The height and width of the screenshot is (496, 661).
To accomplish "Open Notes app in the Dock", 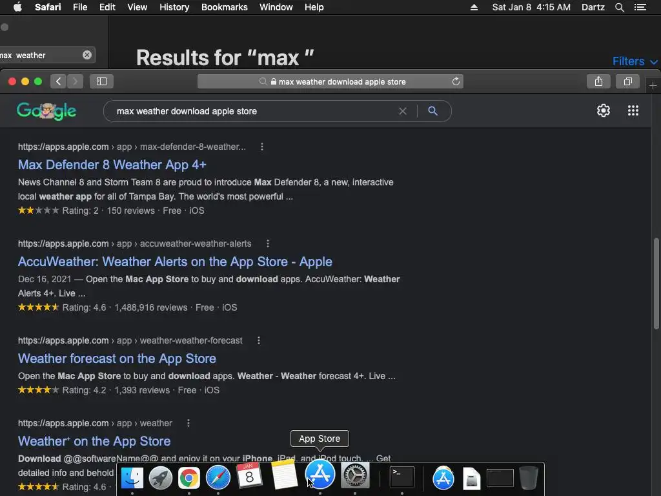I will click(284, 474).
